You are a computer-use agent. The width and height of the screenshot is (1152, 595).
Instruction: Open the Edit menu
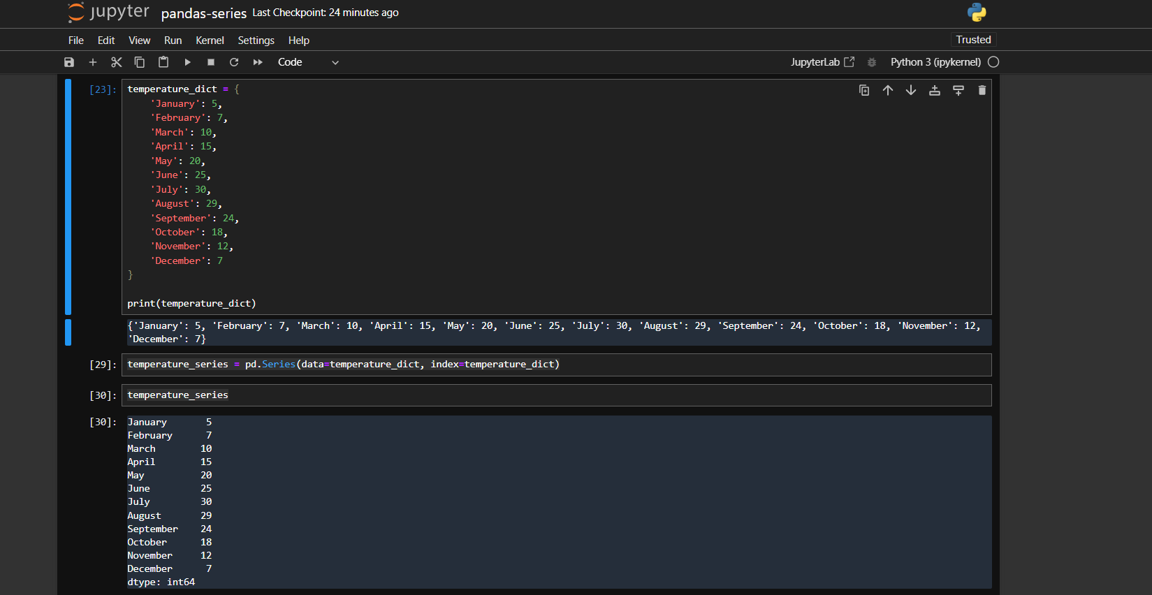pos(106,41)
